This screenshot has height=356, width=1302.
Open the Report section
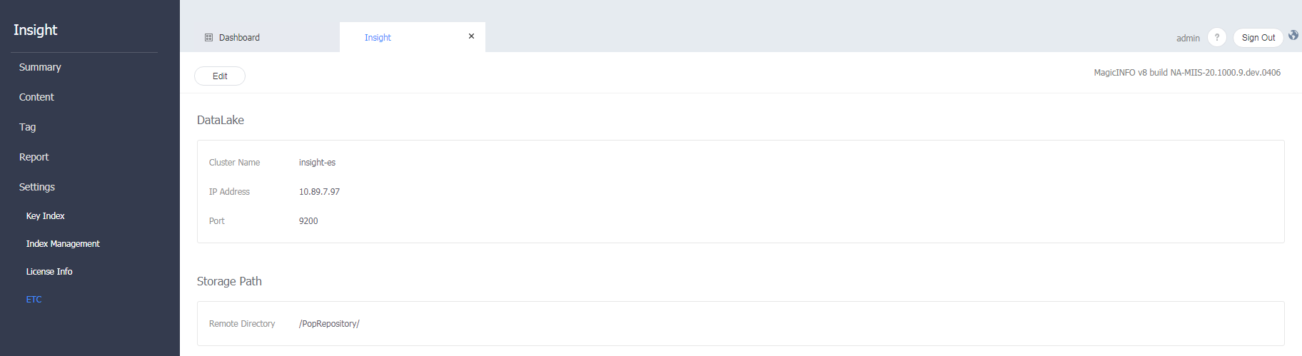[x=34, y=157]
